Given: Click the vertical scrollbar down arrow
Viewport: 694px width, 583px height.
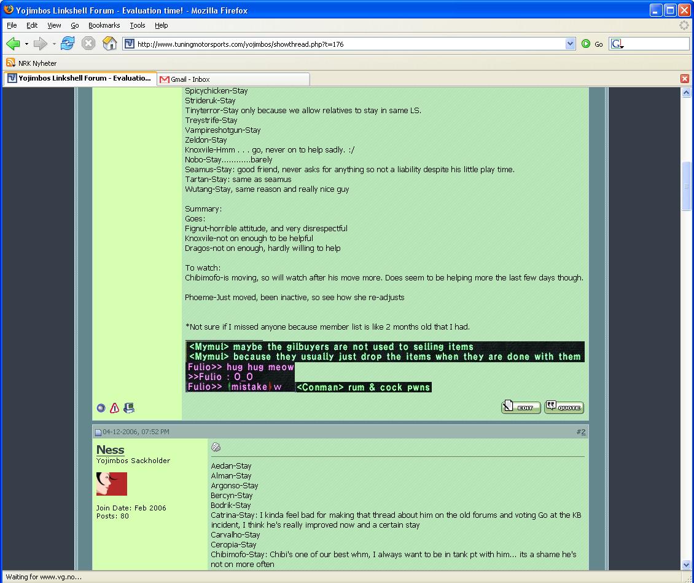Looking at the screenshot, I should pyautogui.click(x=687, y=565).
